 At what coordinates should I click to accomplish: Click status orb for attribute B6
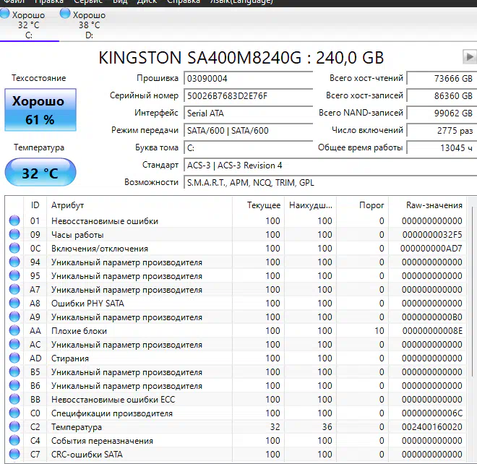[x=14, y=385]
